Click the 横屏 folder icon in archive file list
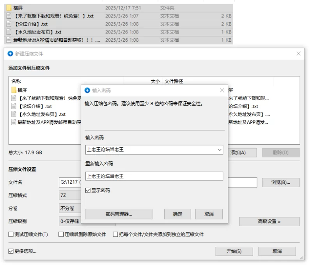This screenshot has height=267, width=312. [x=14, y=90]
